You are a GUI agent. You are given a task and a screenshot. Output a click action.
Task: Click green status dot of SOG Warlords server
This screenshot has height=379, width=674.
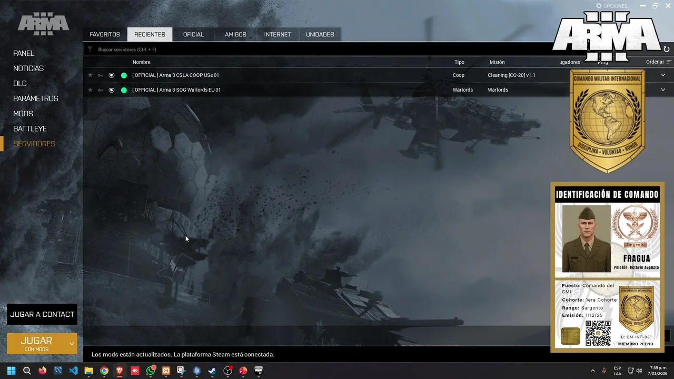(124, 90)
